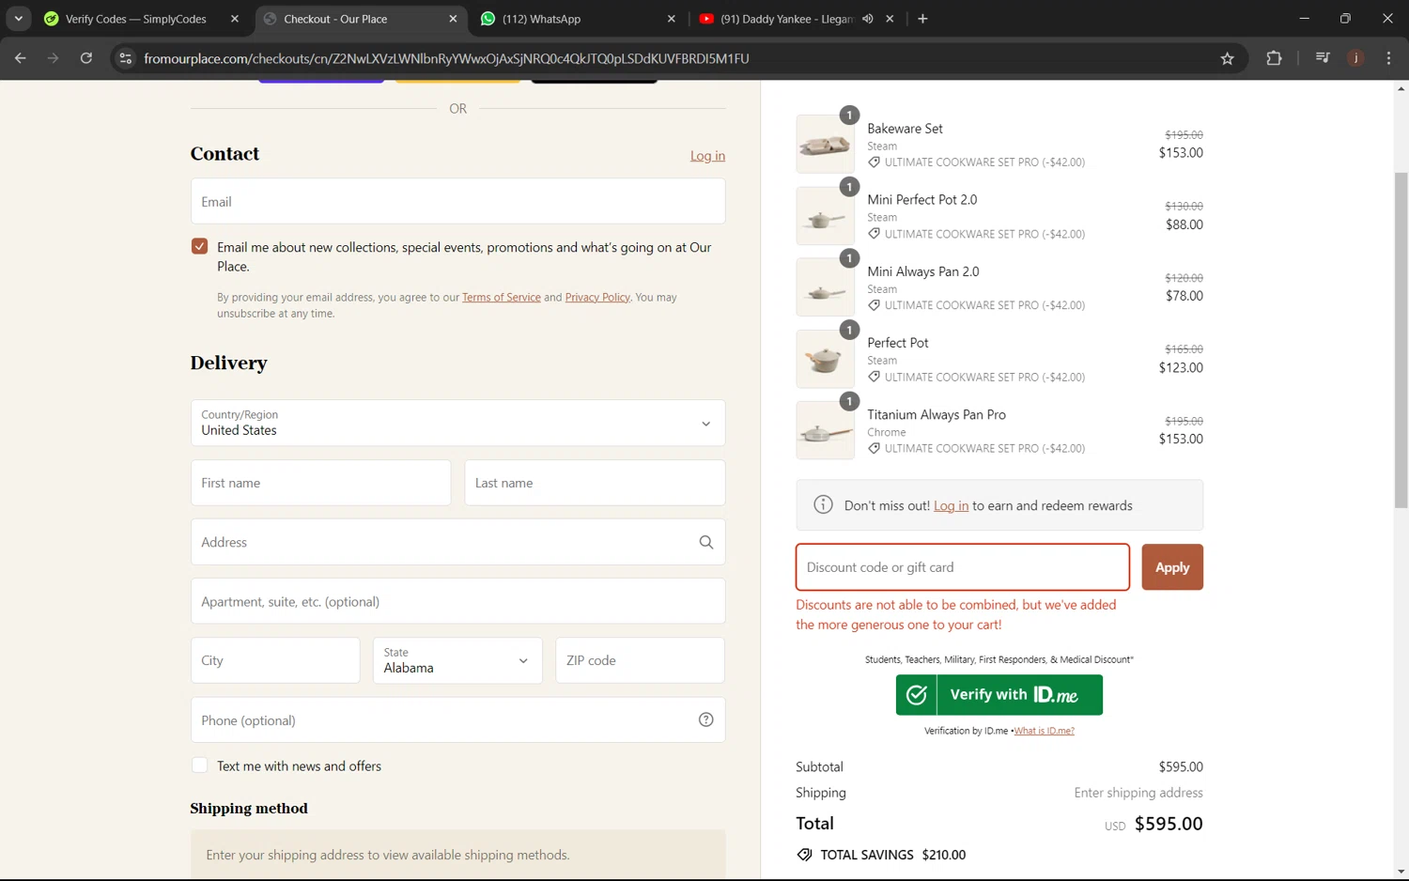Viewport: 1409px width, 881px height.
Task: Go forward in browser history
Action: [54, 58]
